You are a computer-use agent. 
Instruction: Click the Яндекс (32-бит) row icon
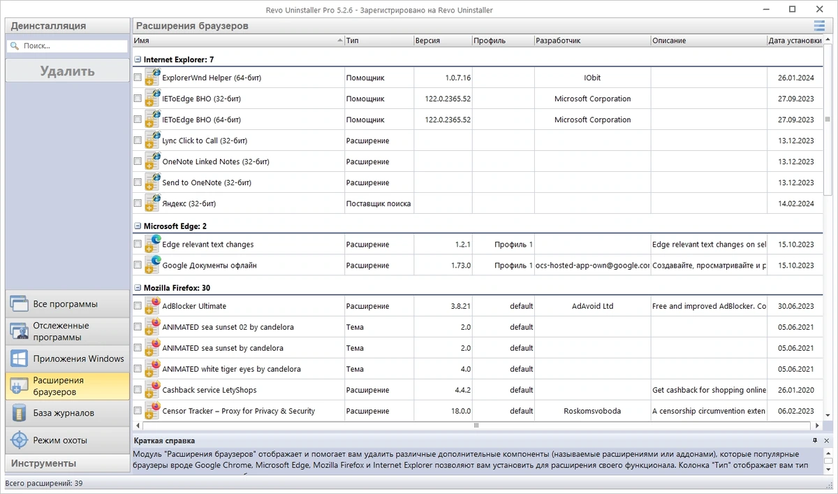click(x=153, y=203)
